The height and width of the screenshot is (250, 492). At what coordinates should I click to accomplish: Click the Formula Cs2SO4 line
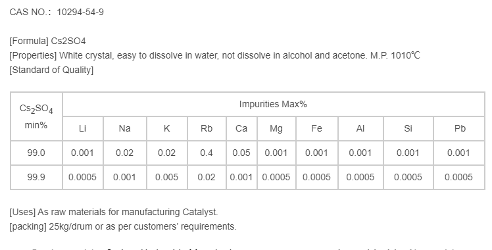[47, 41]
